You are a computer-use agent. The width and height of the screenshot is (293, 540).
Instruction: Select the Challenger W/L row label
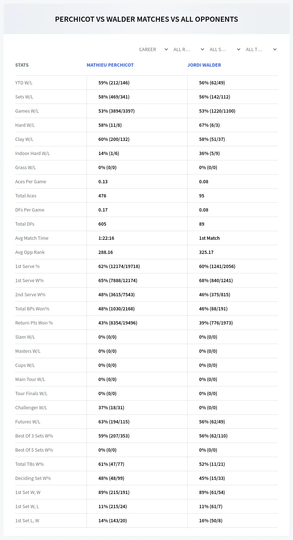click(x=31, y=407)
